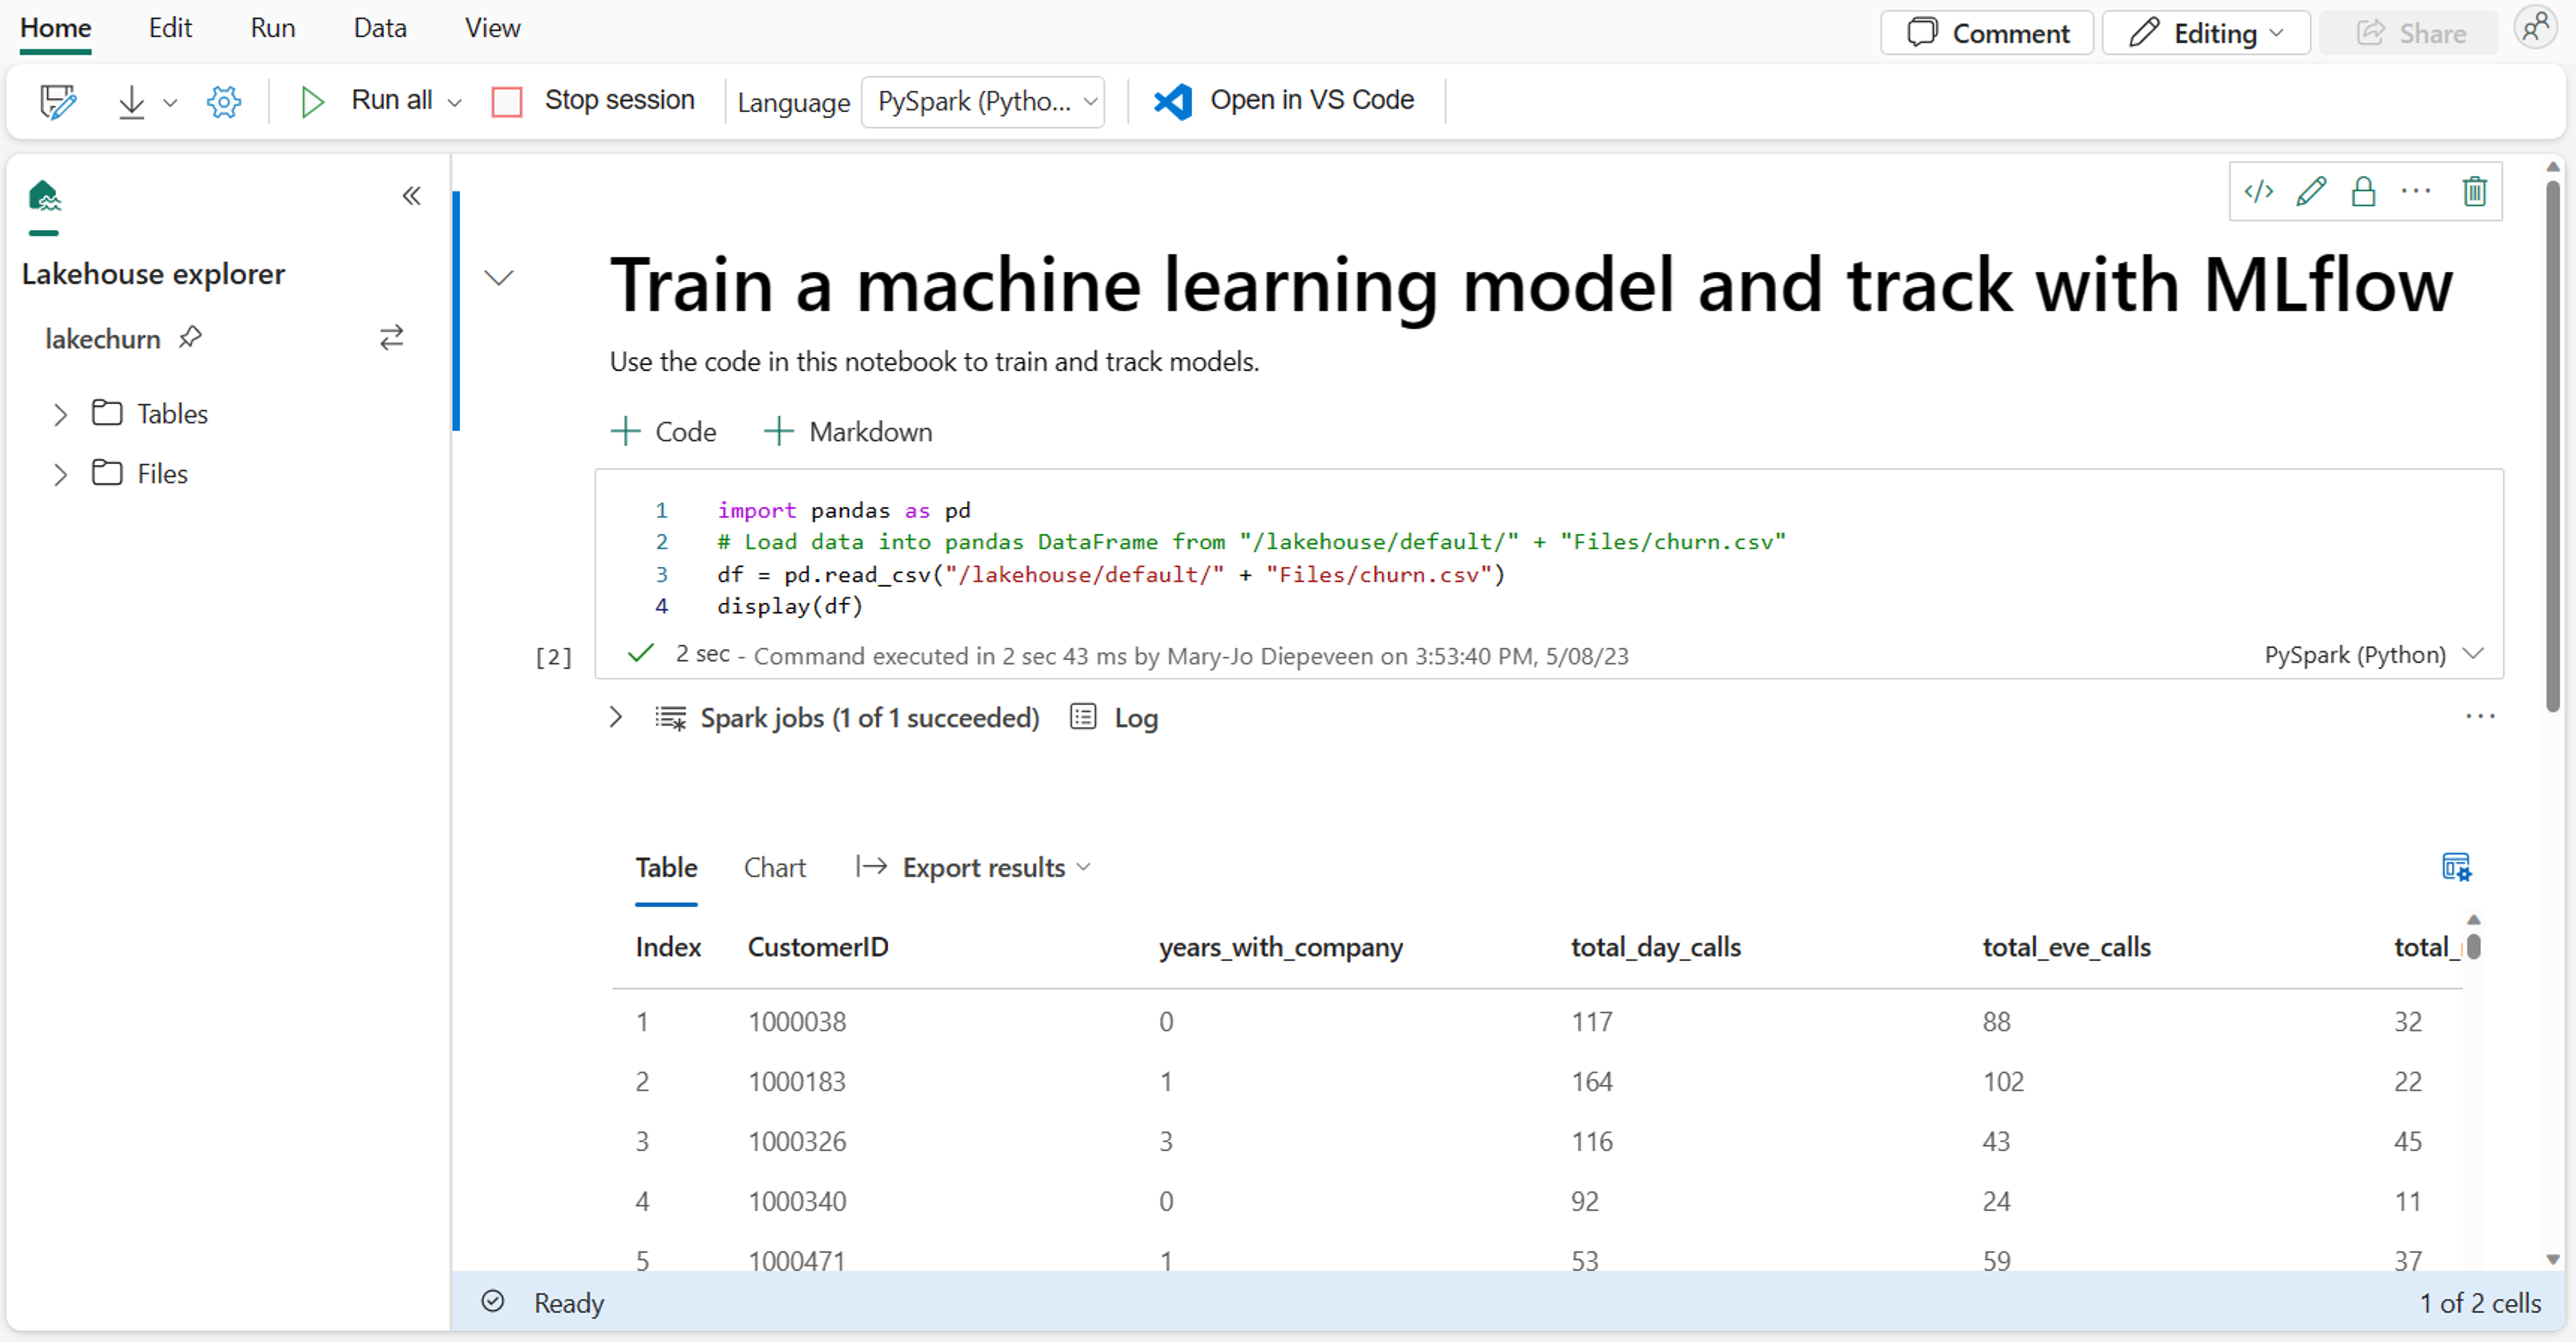Click the VS Code logo icon
Screen dimensions: 2576x1342
point(1172,101)
